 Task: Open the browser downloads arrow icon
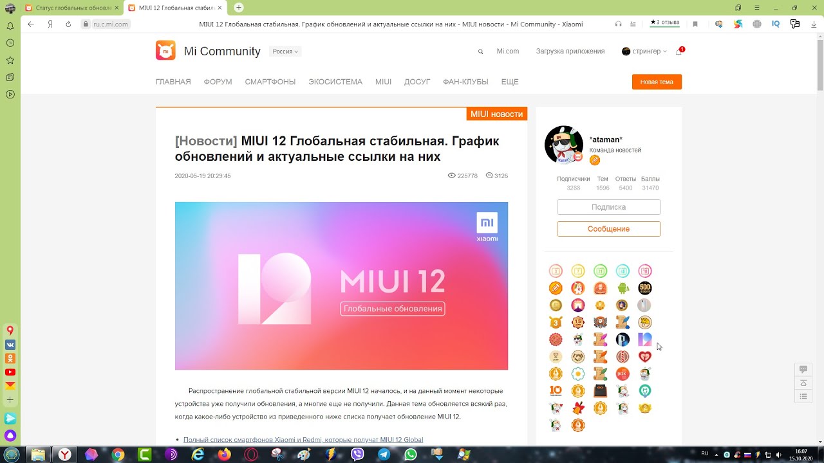pyautogui.click(x=814, y=24)
